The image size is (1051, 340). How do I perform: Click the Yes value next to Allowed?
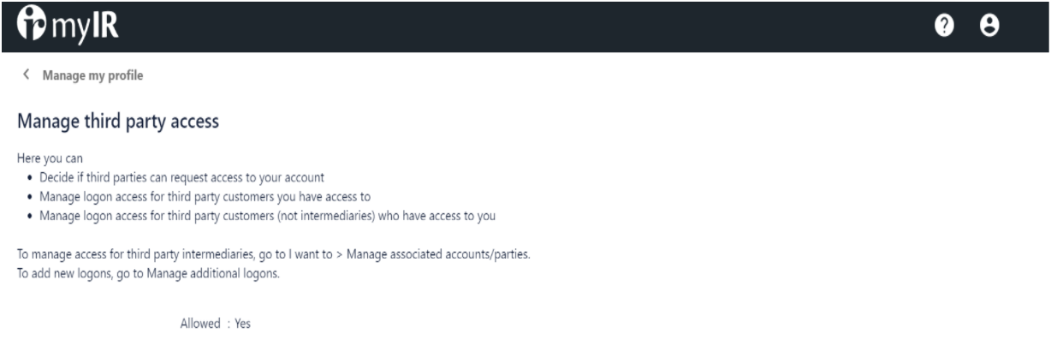(x=242, y=325)
